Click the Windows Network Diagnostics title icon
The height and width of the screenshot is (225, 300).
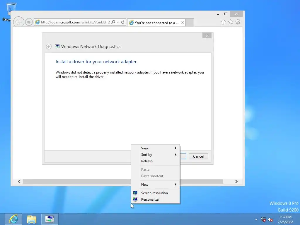(x=57, y=46)
